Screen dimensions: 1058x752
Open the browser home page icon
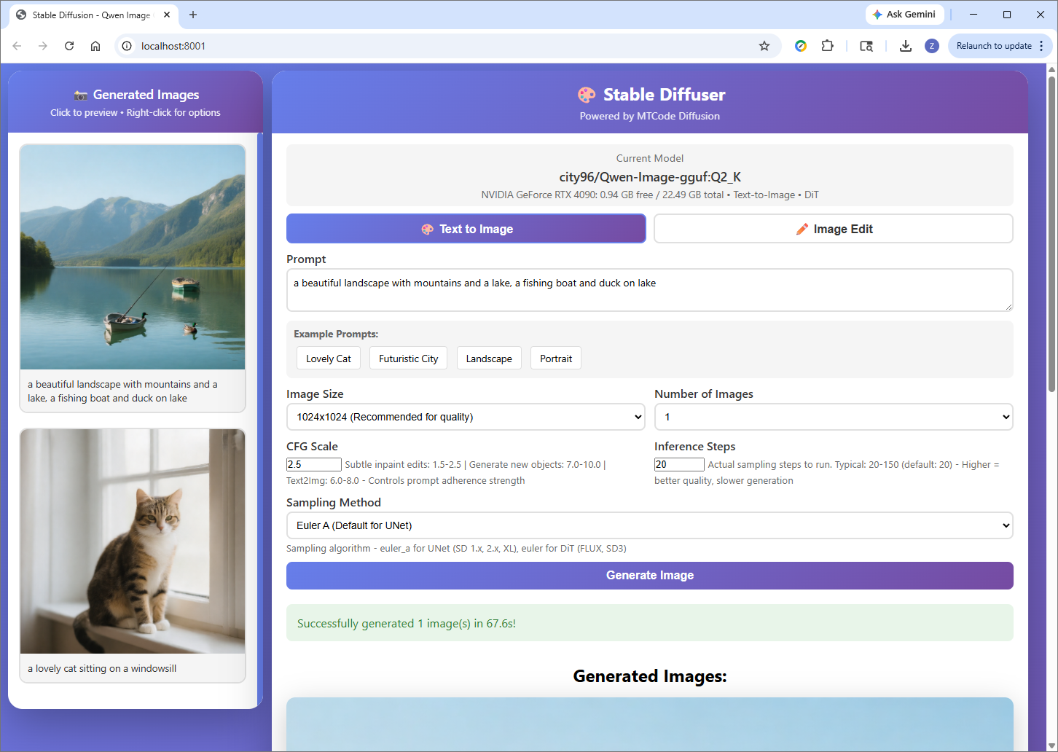click(x=95, y=46)
